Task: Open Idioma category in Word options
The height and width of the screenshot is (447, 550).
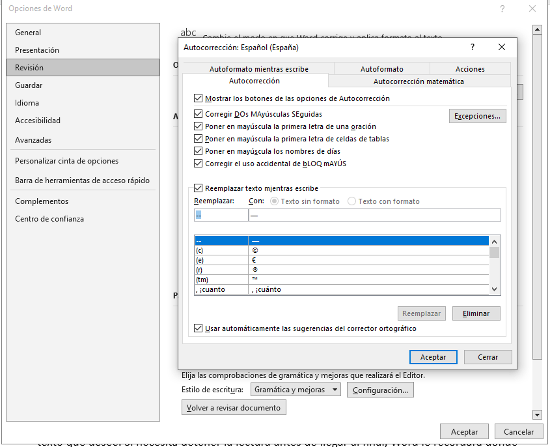Action: [x=83, y=102]
